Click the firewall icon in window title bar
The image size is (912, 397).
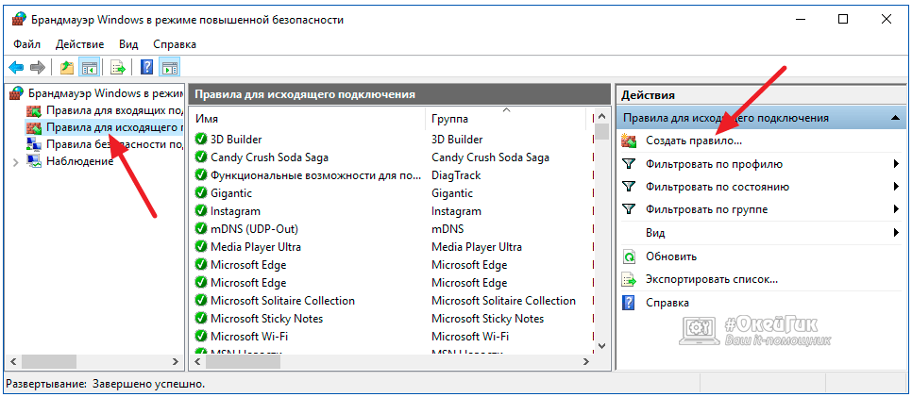click(x=19, y=20)
